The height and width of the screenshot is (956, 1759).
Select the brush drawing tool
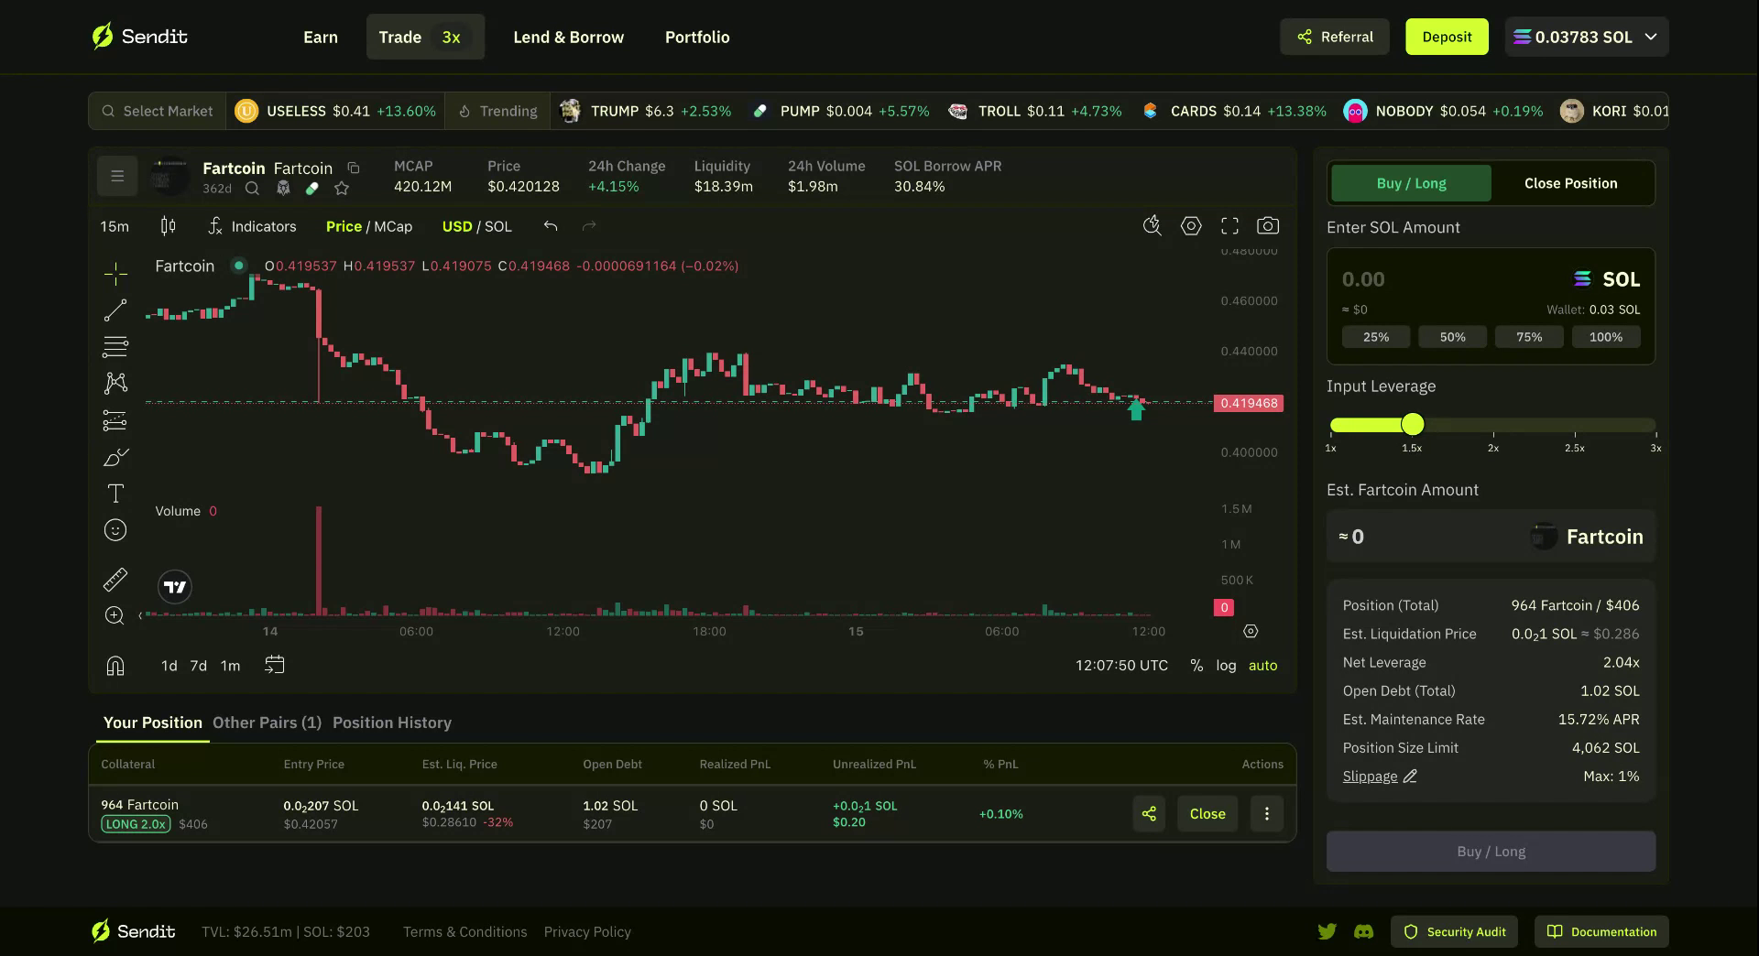(x=115, y=457)
